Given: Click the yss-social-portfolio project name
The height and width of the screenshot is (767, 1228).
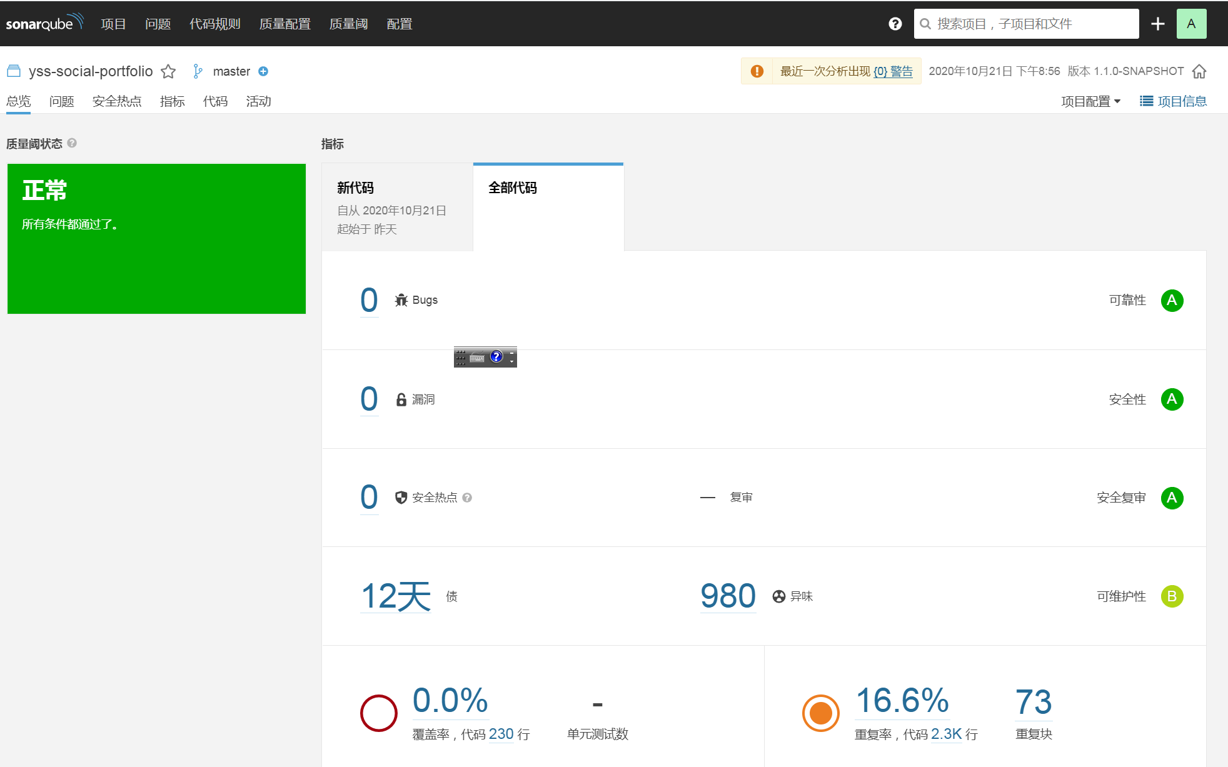Looking at the screenshot, I should 91,71.
